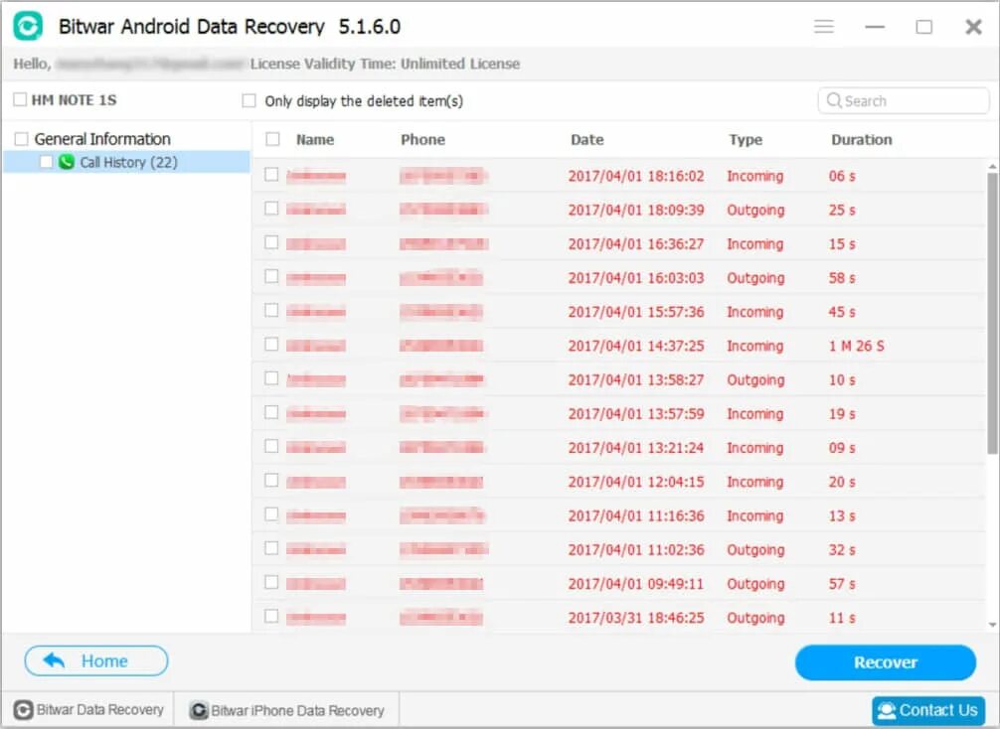
Task: Check the call row dated 2017/04/01 18:16:02
Action: (271, 175)
